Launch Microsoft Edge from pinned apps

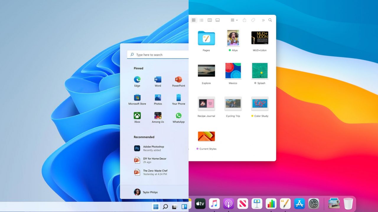[137, 79]
